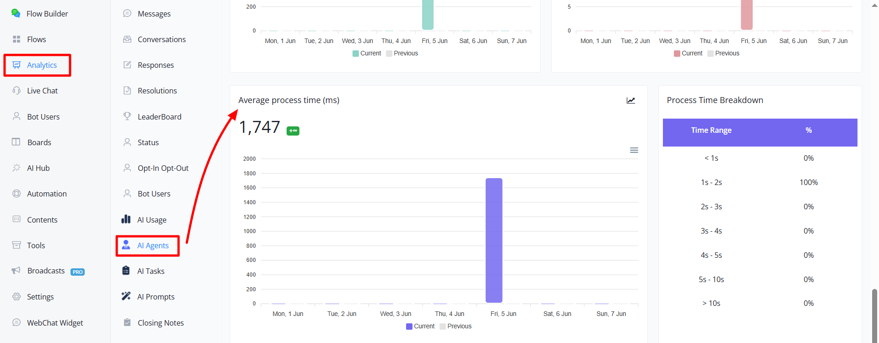Screen dimensions: 879x343
Task: Click the green +∞ change badge
Action: [x=293, y=131]
